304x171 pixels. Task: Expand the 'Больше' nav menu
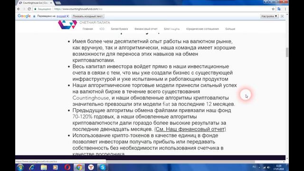point(230,29)
